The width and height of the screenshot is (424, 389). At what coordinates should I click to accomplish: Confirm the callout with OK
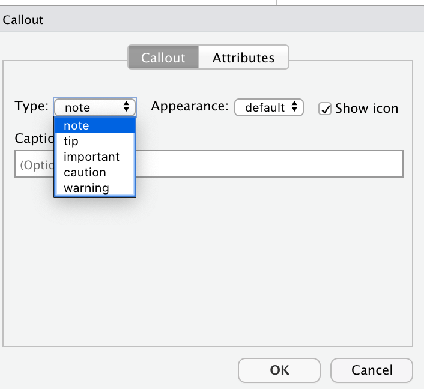pos(279,370)
